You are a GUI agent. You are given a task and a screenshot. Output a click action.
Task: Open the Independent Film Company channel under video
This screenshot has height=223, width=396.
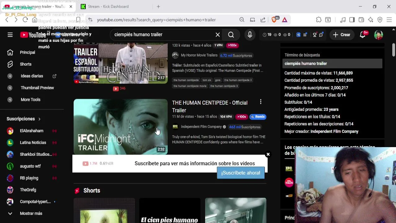point(201,127)
